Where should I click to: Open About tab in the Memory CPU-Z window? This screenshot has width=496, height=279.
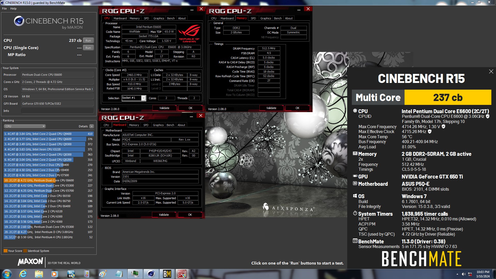pos(289,18)
